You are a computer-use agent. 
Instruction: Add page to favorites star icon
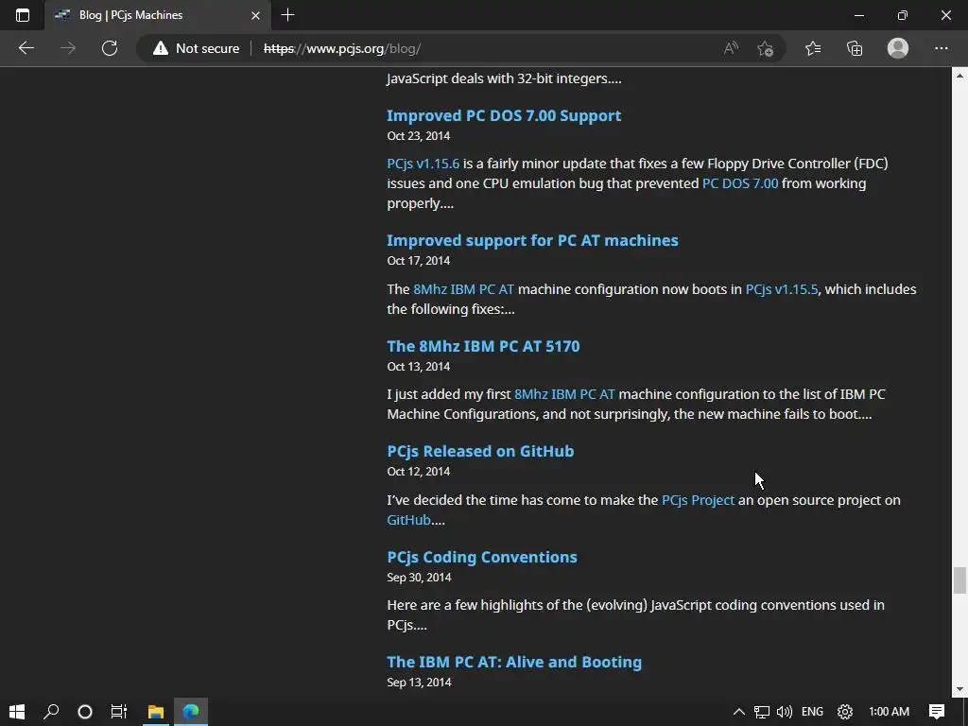click(x=766, y=48)
